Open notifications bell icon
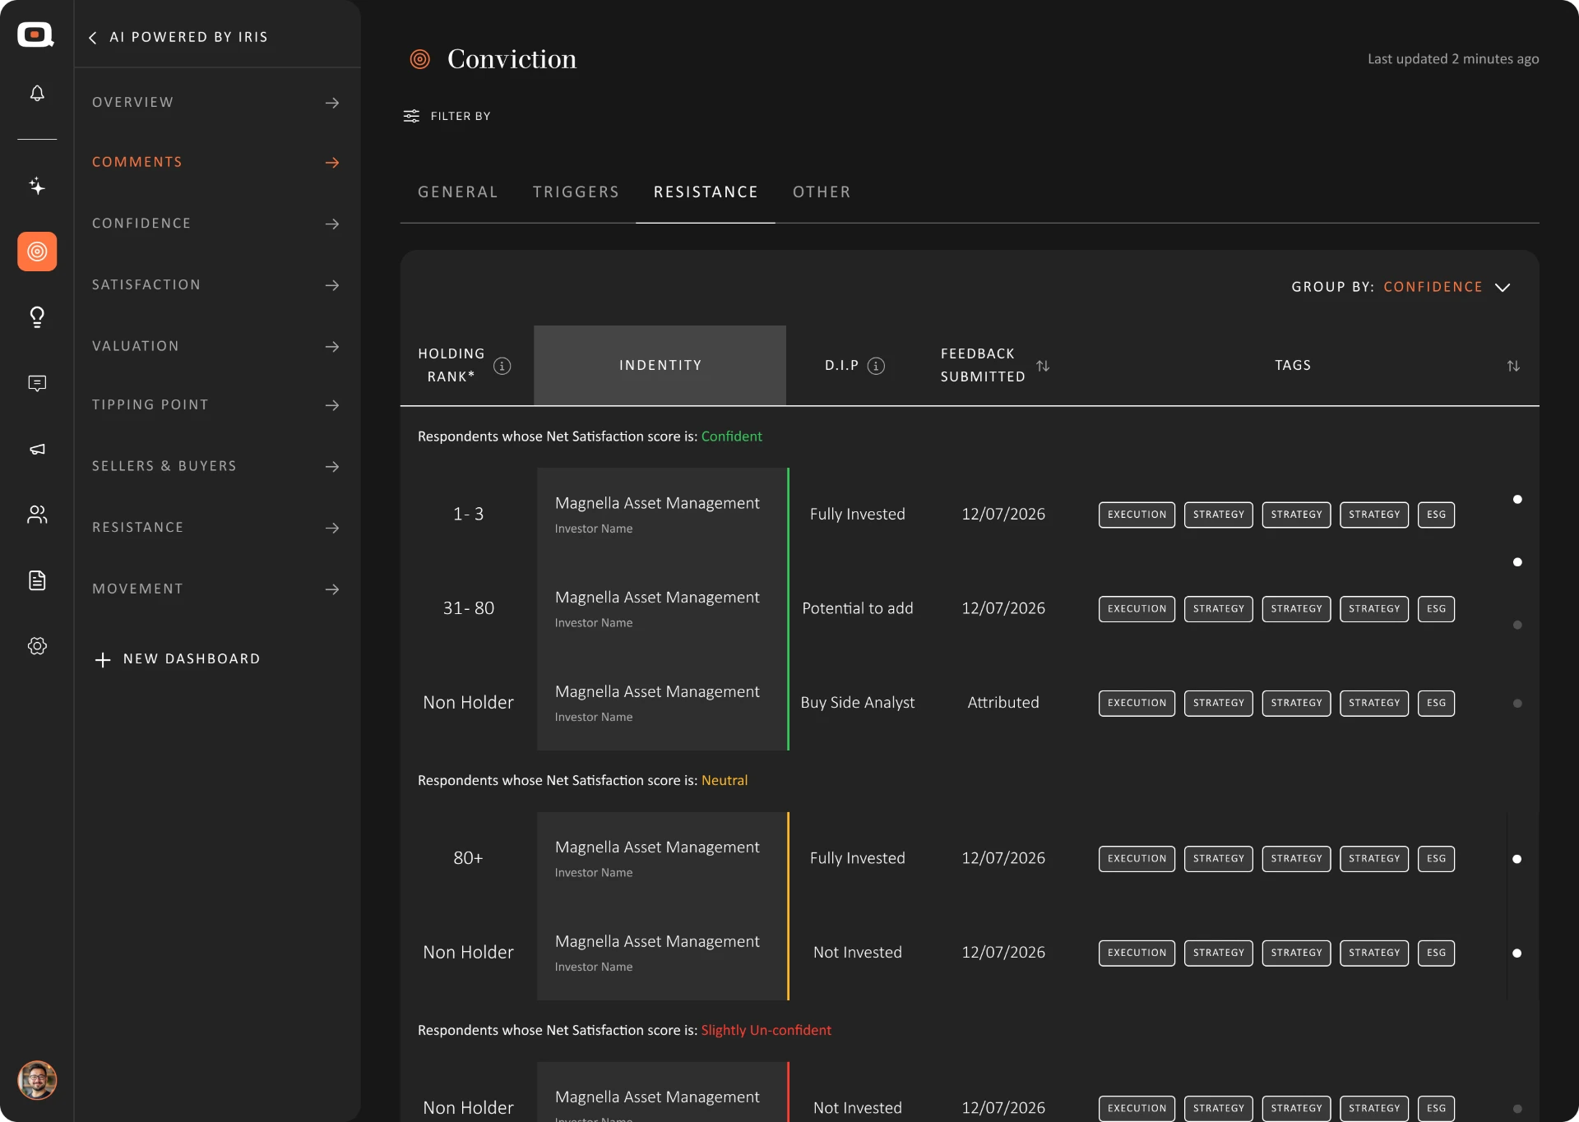This screenshot has height=1122, width=1579. tap(37, 93)
